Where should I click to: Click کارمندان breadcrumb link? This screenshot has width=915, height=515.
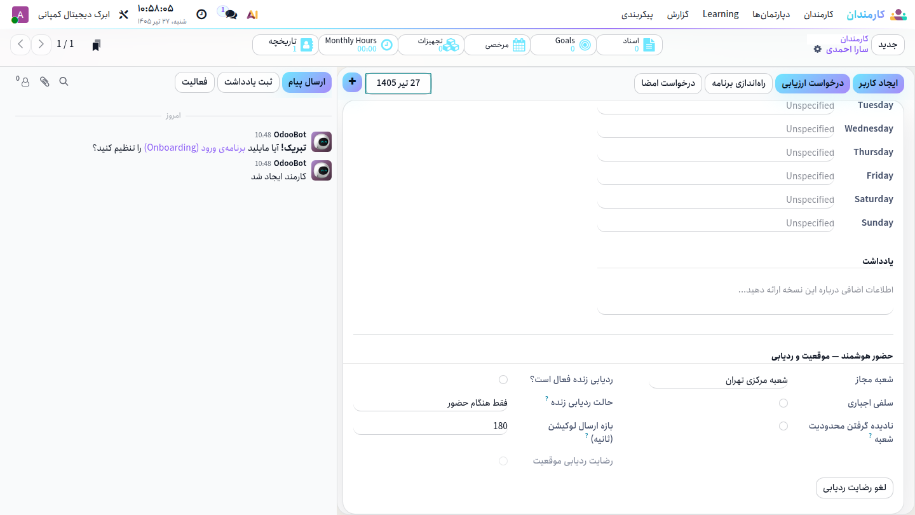point(854,39)
